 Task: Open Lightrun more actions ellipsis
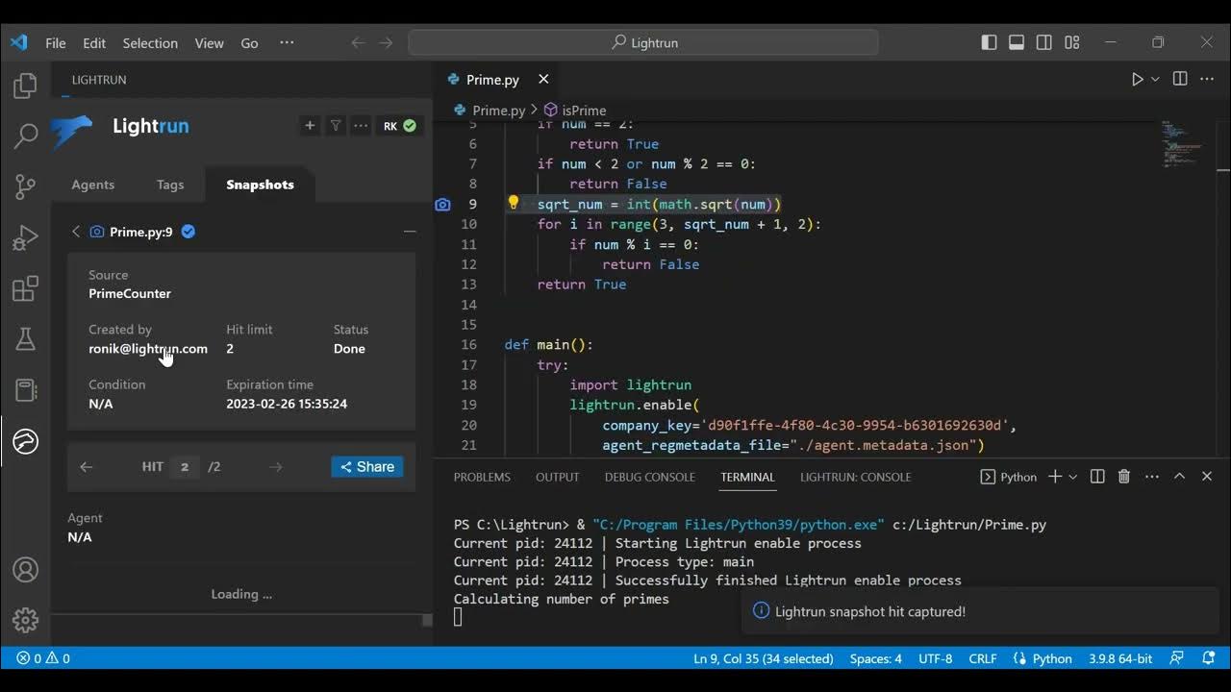tap(361, 126)
